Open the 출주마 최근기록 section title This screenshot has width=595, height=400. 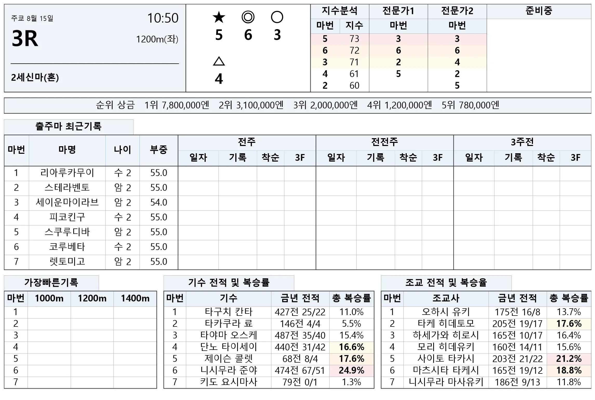[x=69, y=126]
